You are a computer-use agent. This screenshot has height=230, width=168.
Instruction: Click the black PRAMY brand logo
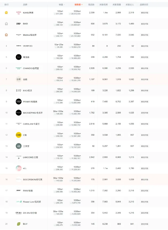(19, 102)
